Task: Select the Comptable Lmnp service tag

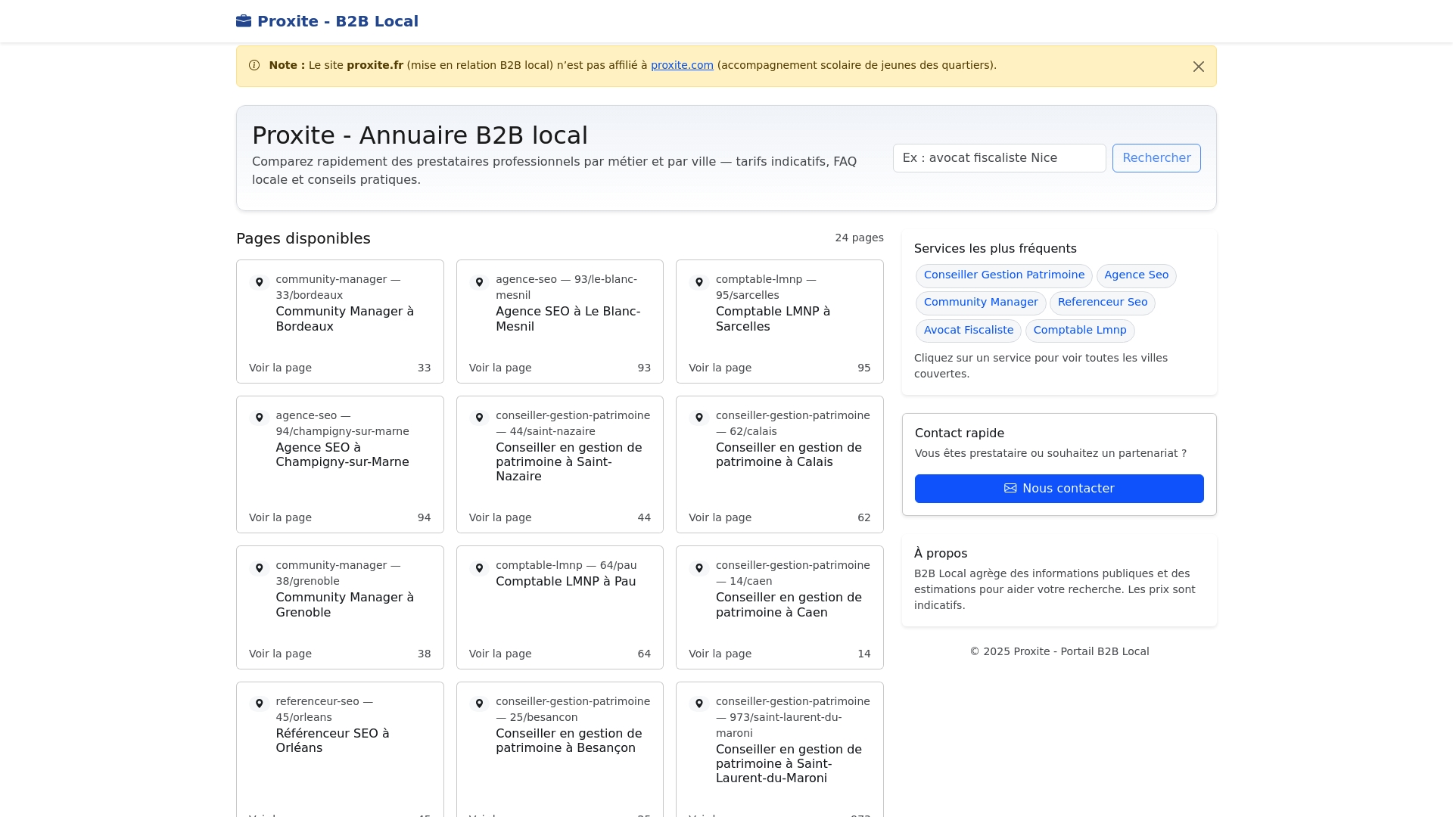Action: point(1080,331)
